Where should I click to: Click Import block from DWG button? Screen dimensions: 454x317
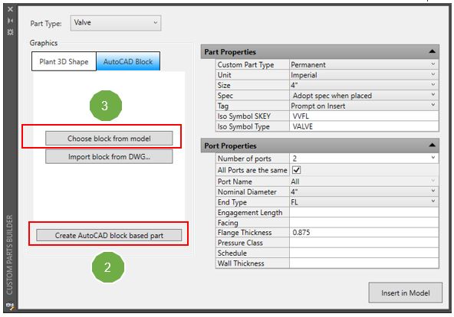click(109, 157)
